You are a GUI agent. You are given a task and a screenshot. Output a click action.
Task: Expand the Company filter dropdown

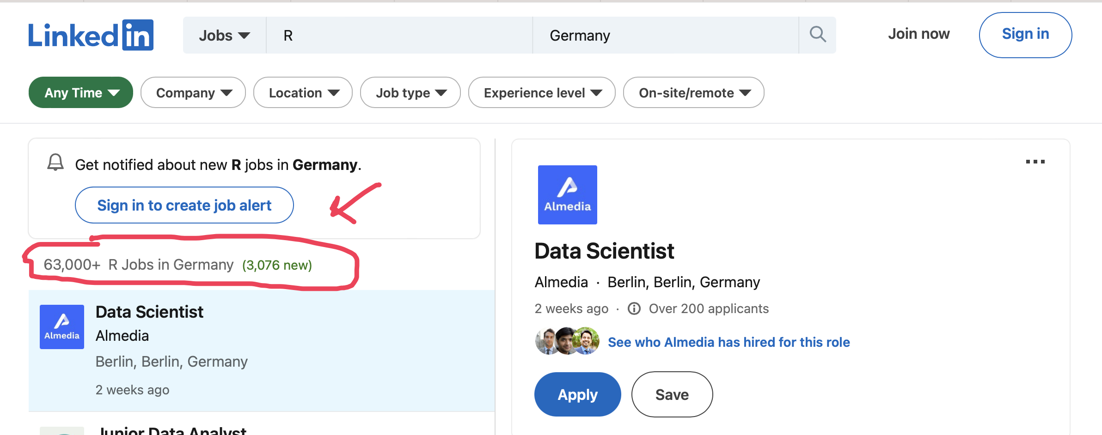(193, 93)
